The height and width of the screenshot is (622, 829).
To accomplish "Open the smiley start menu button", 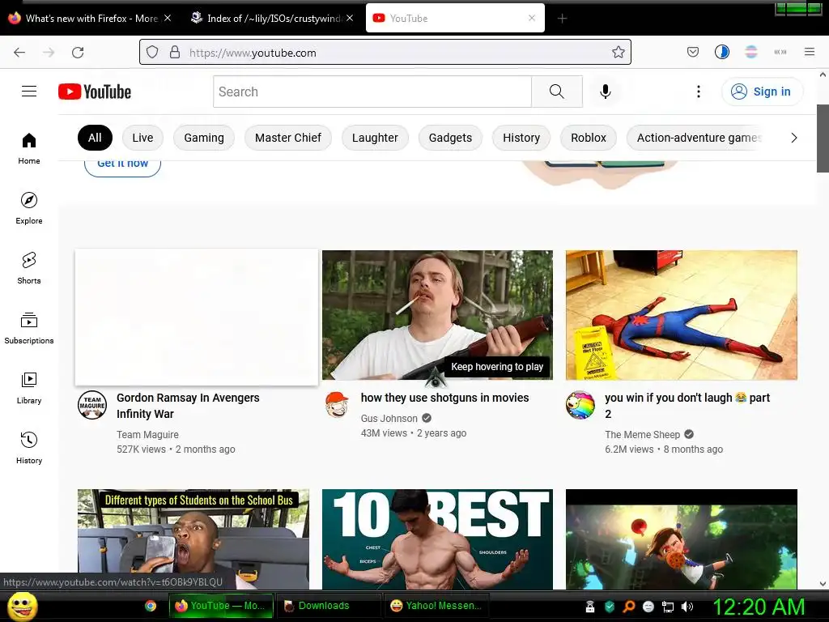I will coord(22,607).
